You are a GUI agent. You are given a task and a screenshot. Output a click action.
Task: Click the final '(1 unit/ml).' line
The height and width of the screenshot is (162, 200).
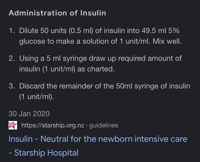37,97
